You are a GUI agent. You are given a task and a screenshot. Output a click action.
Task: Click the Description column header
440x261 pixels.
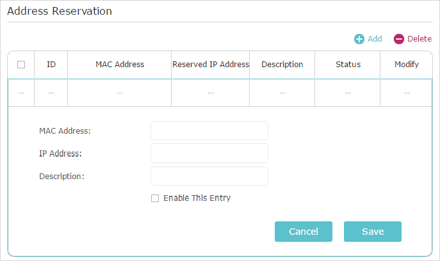tap(282, 65)
